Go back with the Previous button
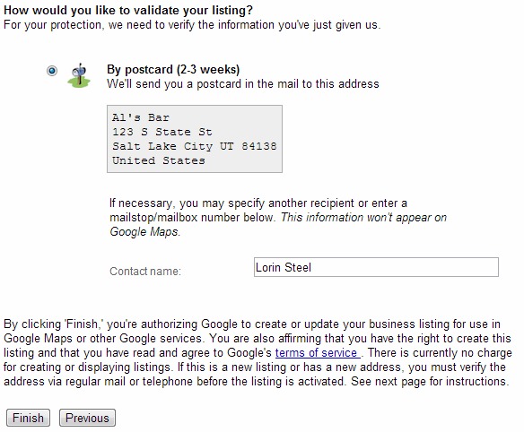This screenshot has width=524, height=432. (87, 418)
